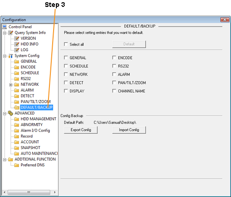Click the System Config tools icon
Viewport: 231px width, 197px height.
point(11,56)
